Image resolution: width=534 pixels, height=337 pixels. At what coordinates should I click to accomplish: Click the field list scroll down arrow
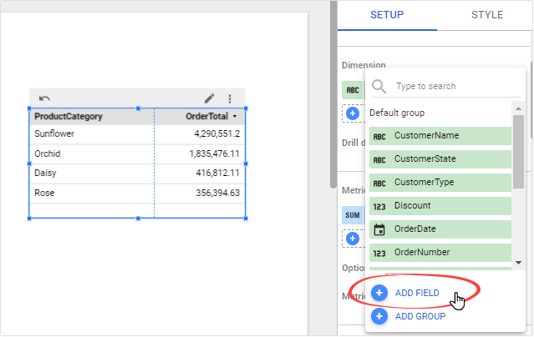(x=518, y=263)
